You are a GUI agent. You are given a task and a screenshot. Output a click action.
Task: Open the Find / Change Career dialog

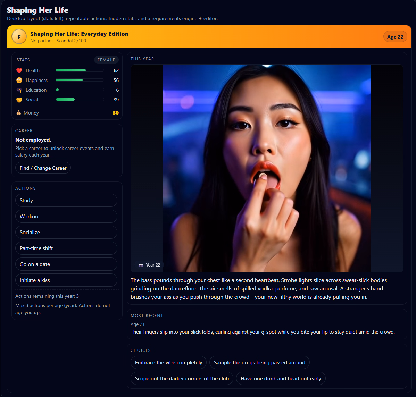click(x=43, y=168)
